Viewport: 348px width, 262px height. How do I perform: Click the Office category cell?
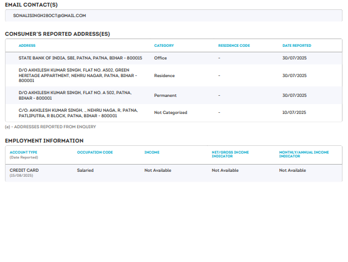pos(160,58)
